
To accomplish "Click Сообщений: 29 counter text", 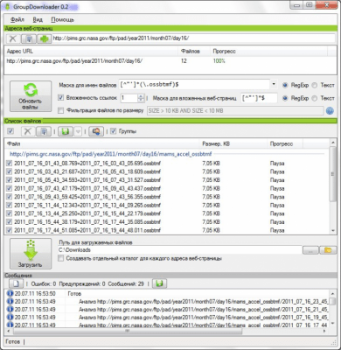I will [126, 283].
